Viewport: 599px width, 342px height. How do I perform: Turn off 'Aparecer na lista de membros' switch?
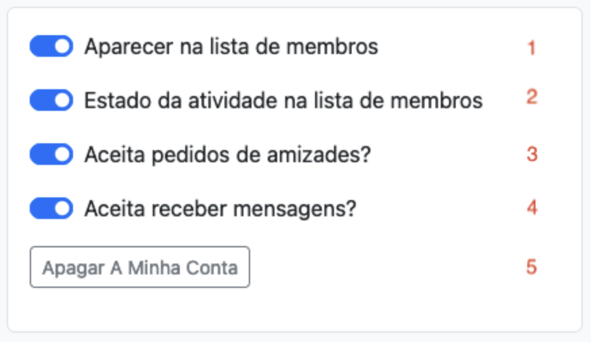coord(51,46)
